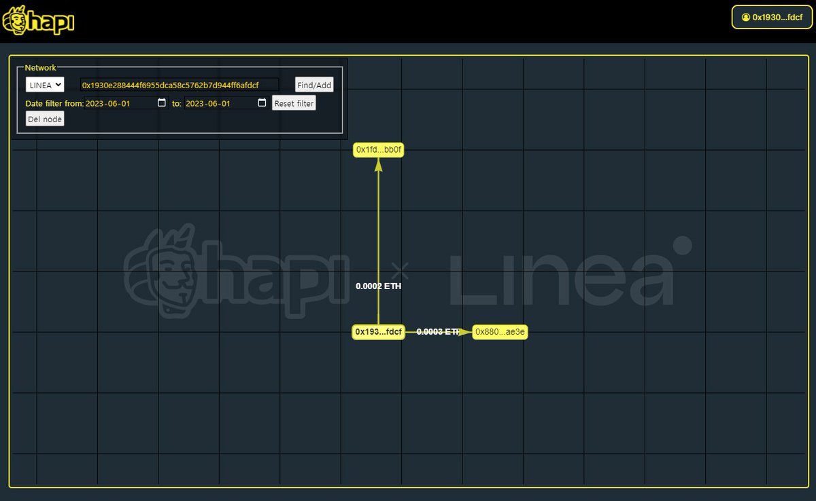Click the wallet address input field
The height and width of the screenshot is (501, 816).
tap(180, 85)
